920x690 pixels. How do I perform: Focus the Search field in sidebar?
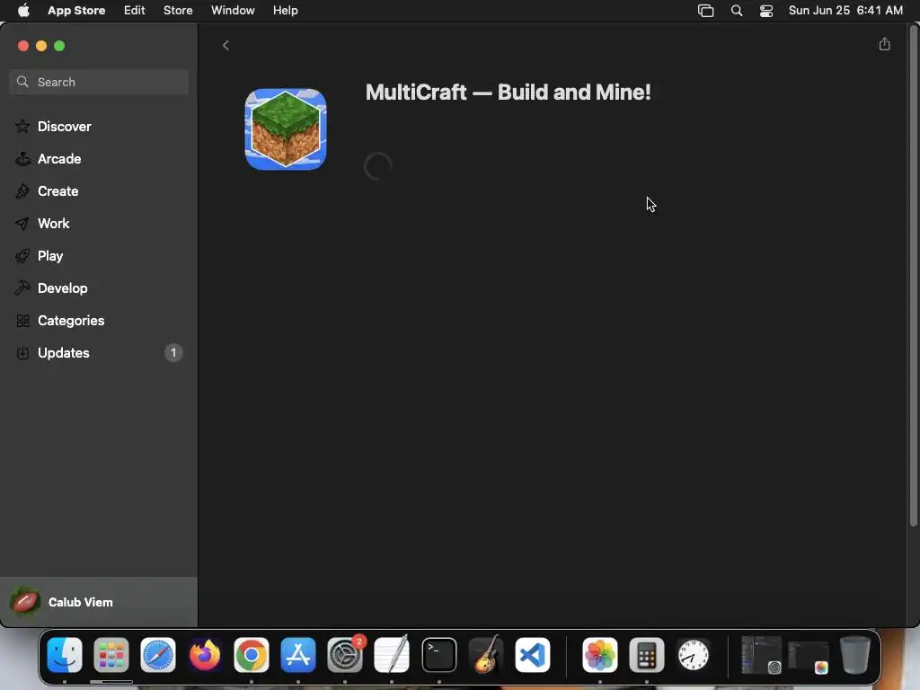click(x=99, y=82)
